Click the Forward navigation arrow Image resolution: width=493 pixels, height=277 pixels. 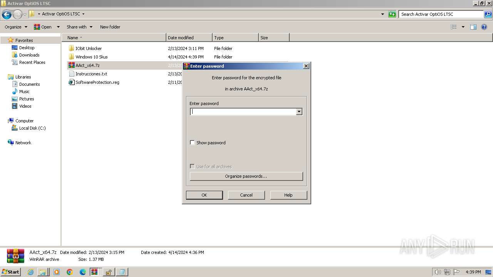17,15
